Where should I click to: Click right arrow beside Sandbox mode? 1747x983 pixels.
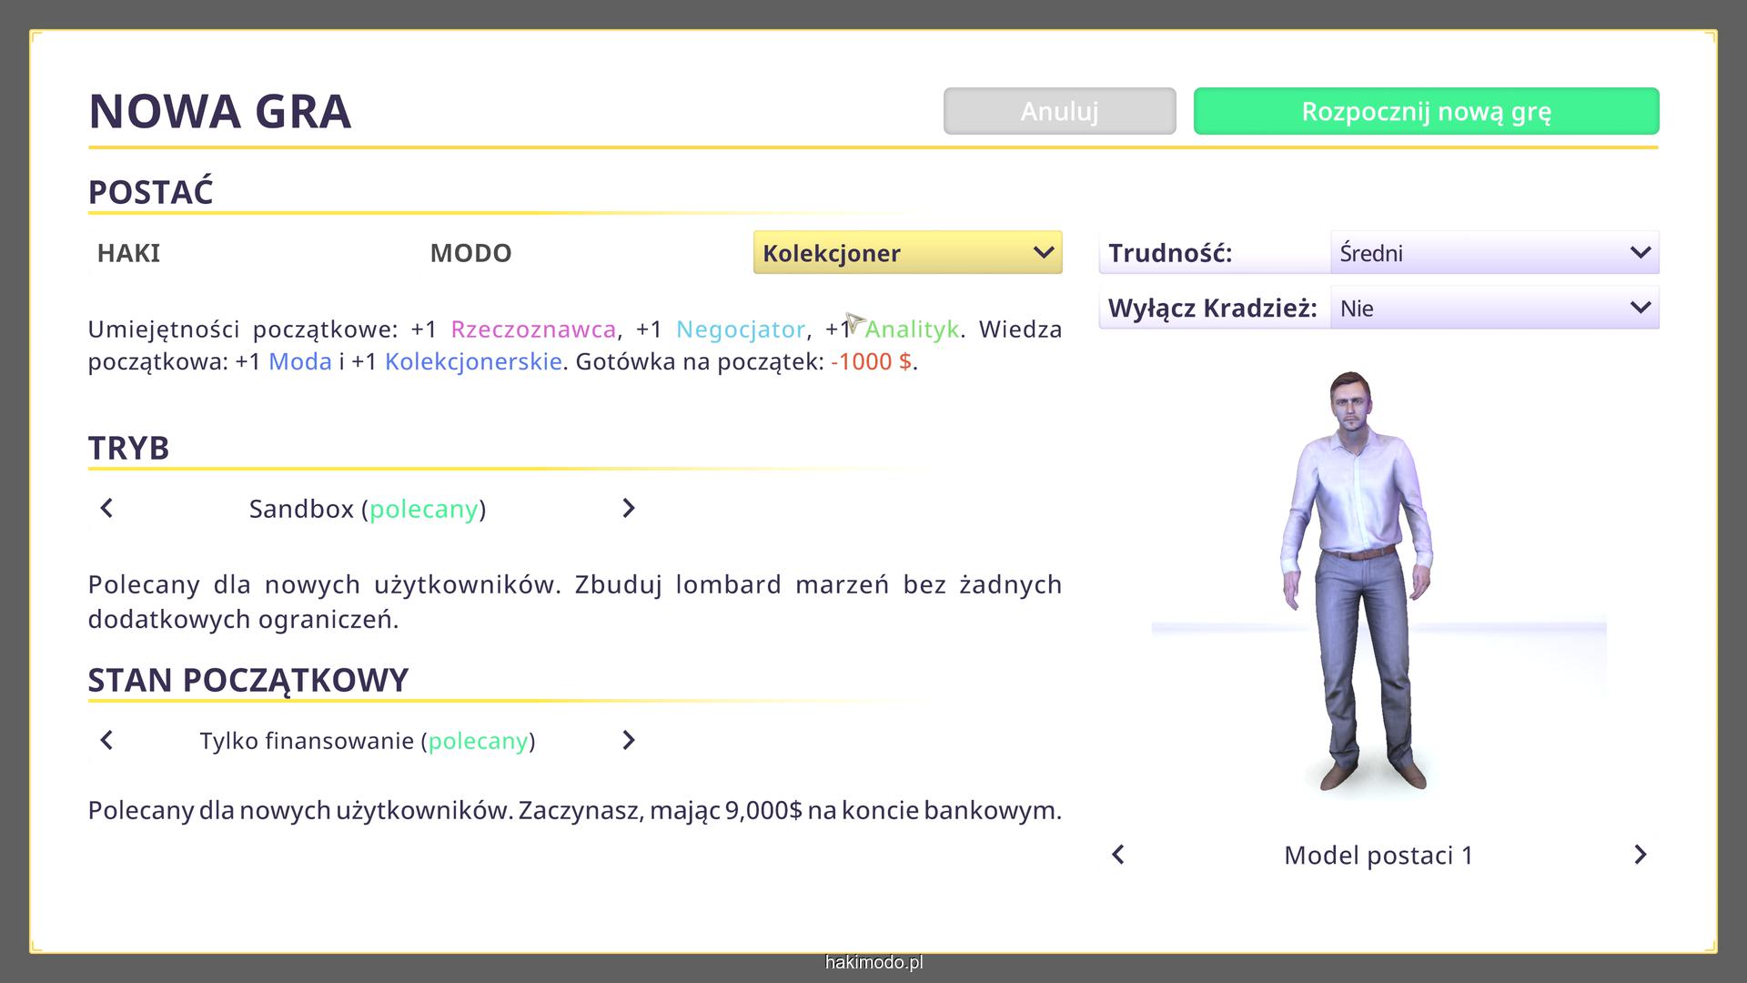[628, 508]
